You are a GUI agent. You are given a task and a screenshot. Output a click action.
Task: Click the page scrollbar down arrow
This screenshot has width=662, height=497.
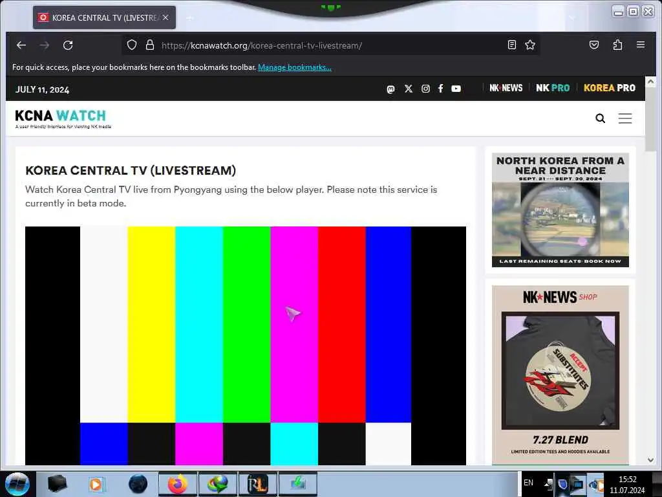pos(650,460)
